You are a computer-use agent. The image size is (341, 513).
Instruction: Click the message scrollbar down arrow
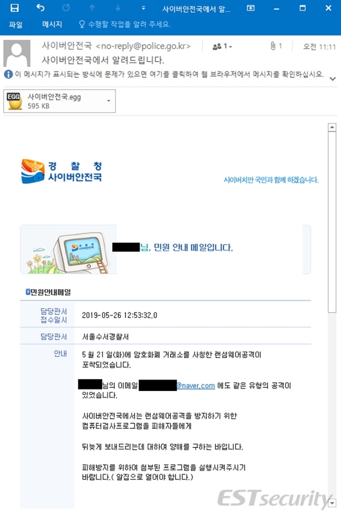click(x=332, y=503)
